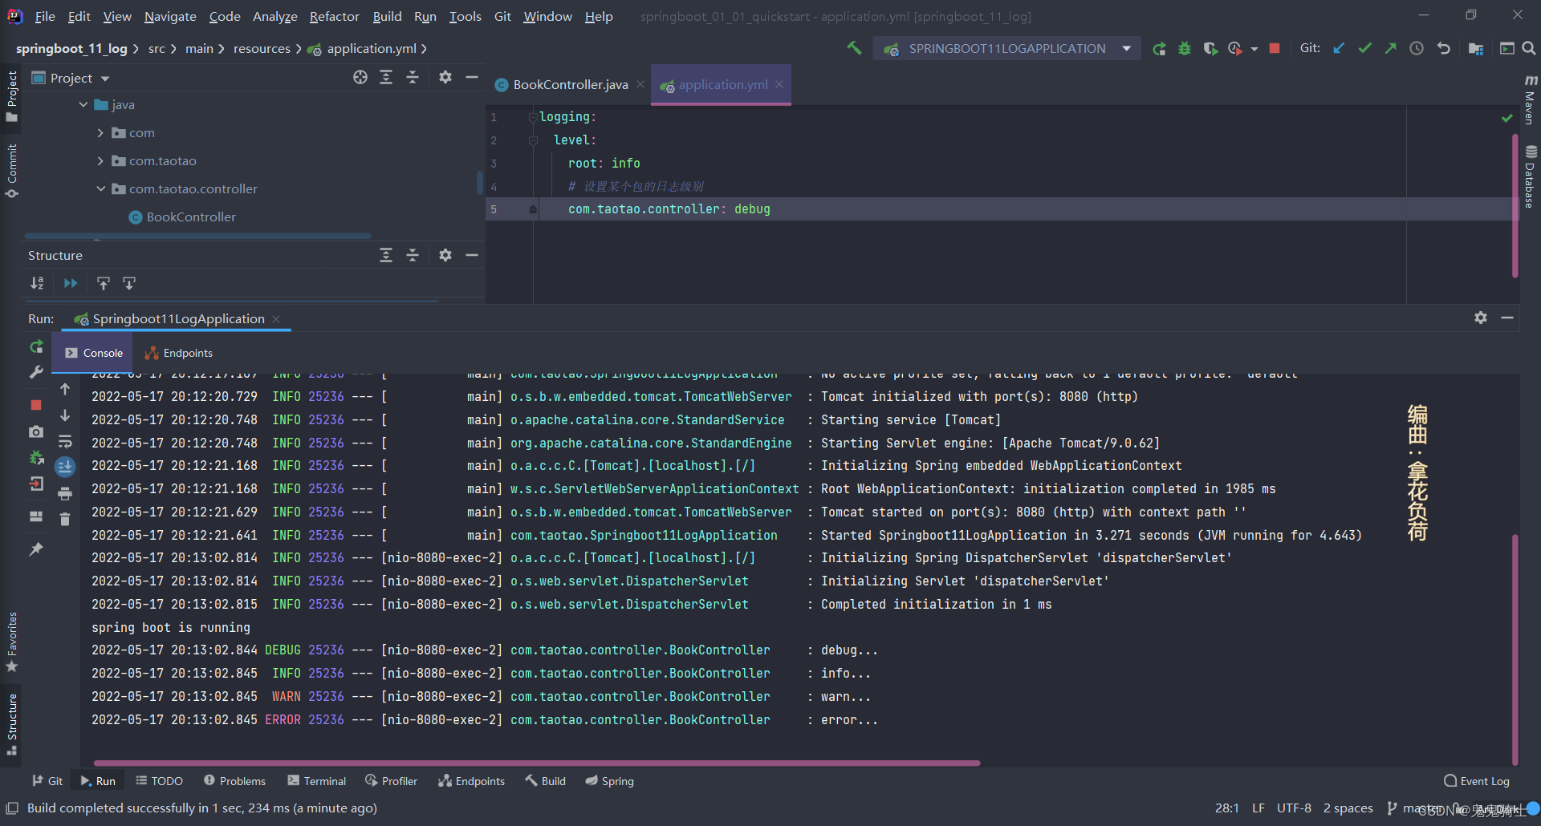Toggle scroll to end of console

click(x=65, y=466)
